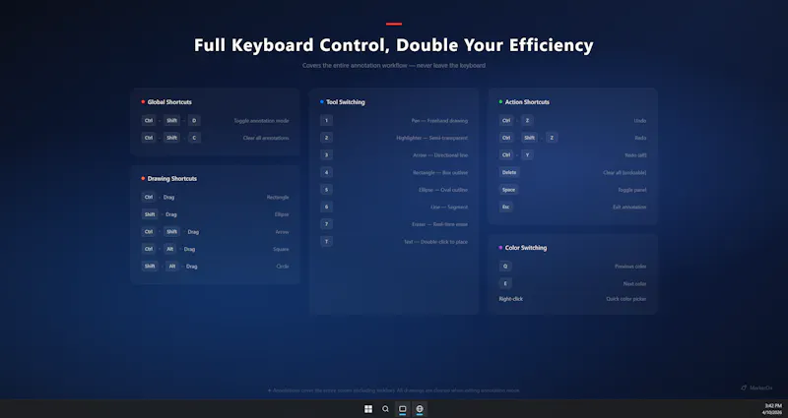Click 'Ellipse — Oval outline' text
This screenshot has height=418, width=788.
(x=443, y=190)
